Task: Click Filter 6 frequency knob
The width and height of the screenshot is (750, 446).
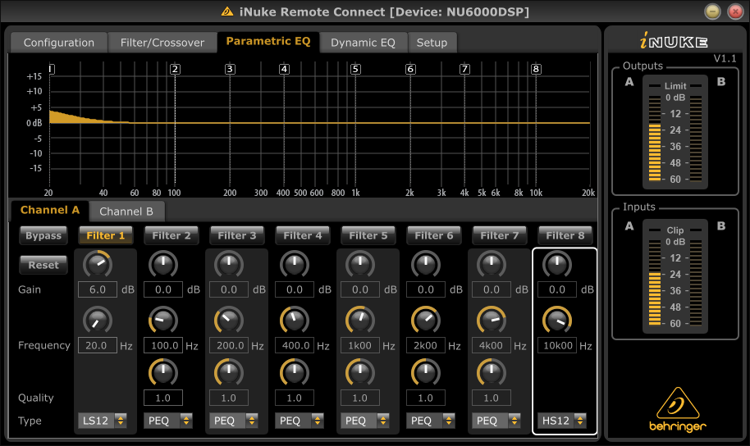Action: [x=425, y=321]
